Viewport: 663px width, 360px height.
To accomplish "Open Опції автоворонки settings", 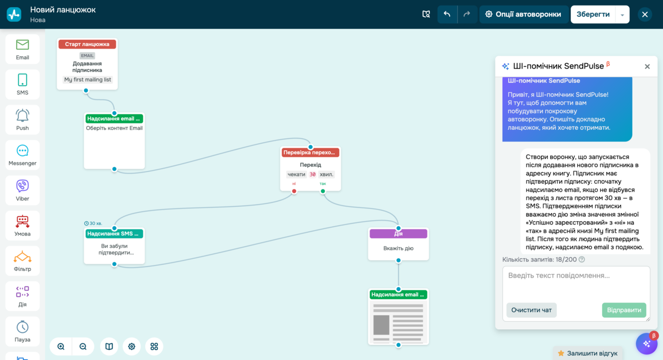I will click(x=523, y=14).
